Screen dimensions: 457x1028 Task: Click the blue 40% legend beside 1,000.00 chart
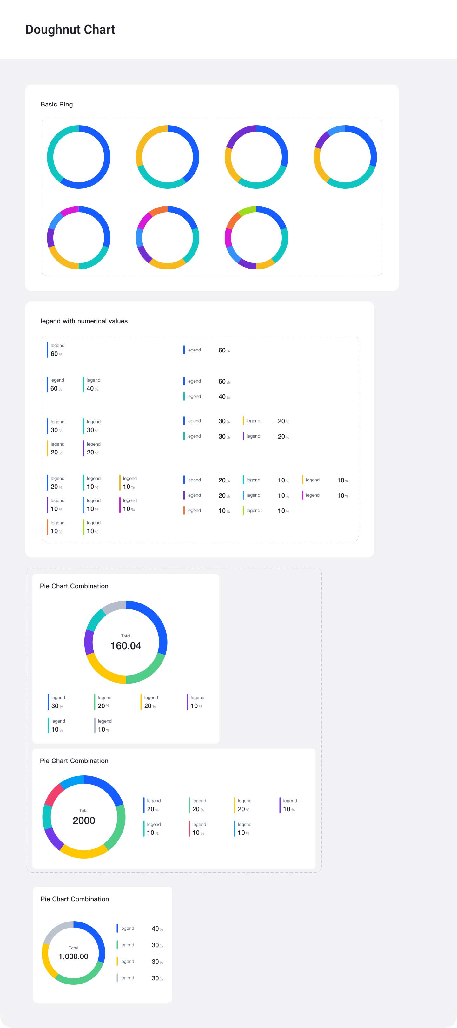tap(139, 928)
